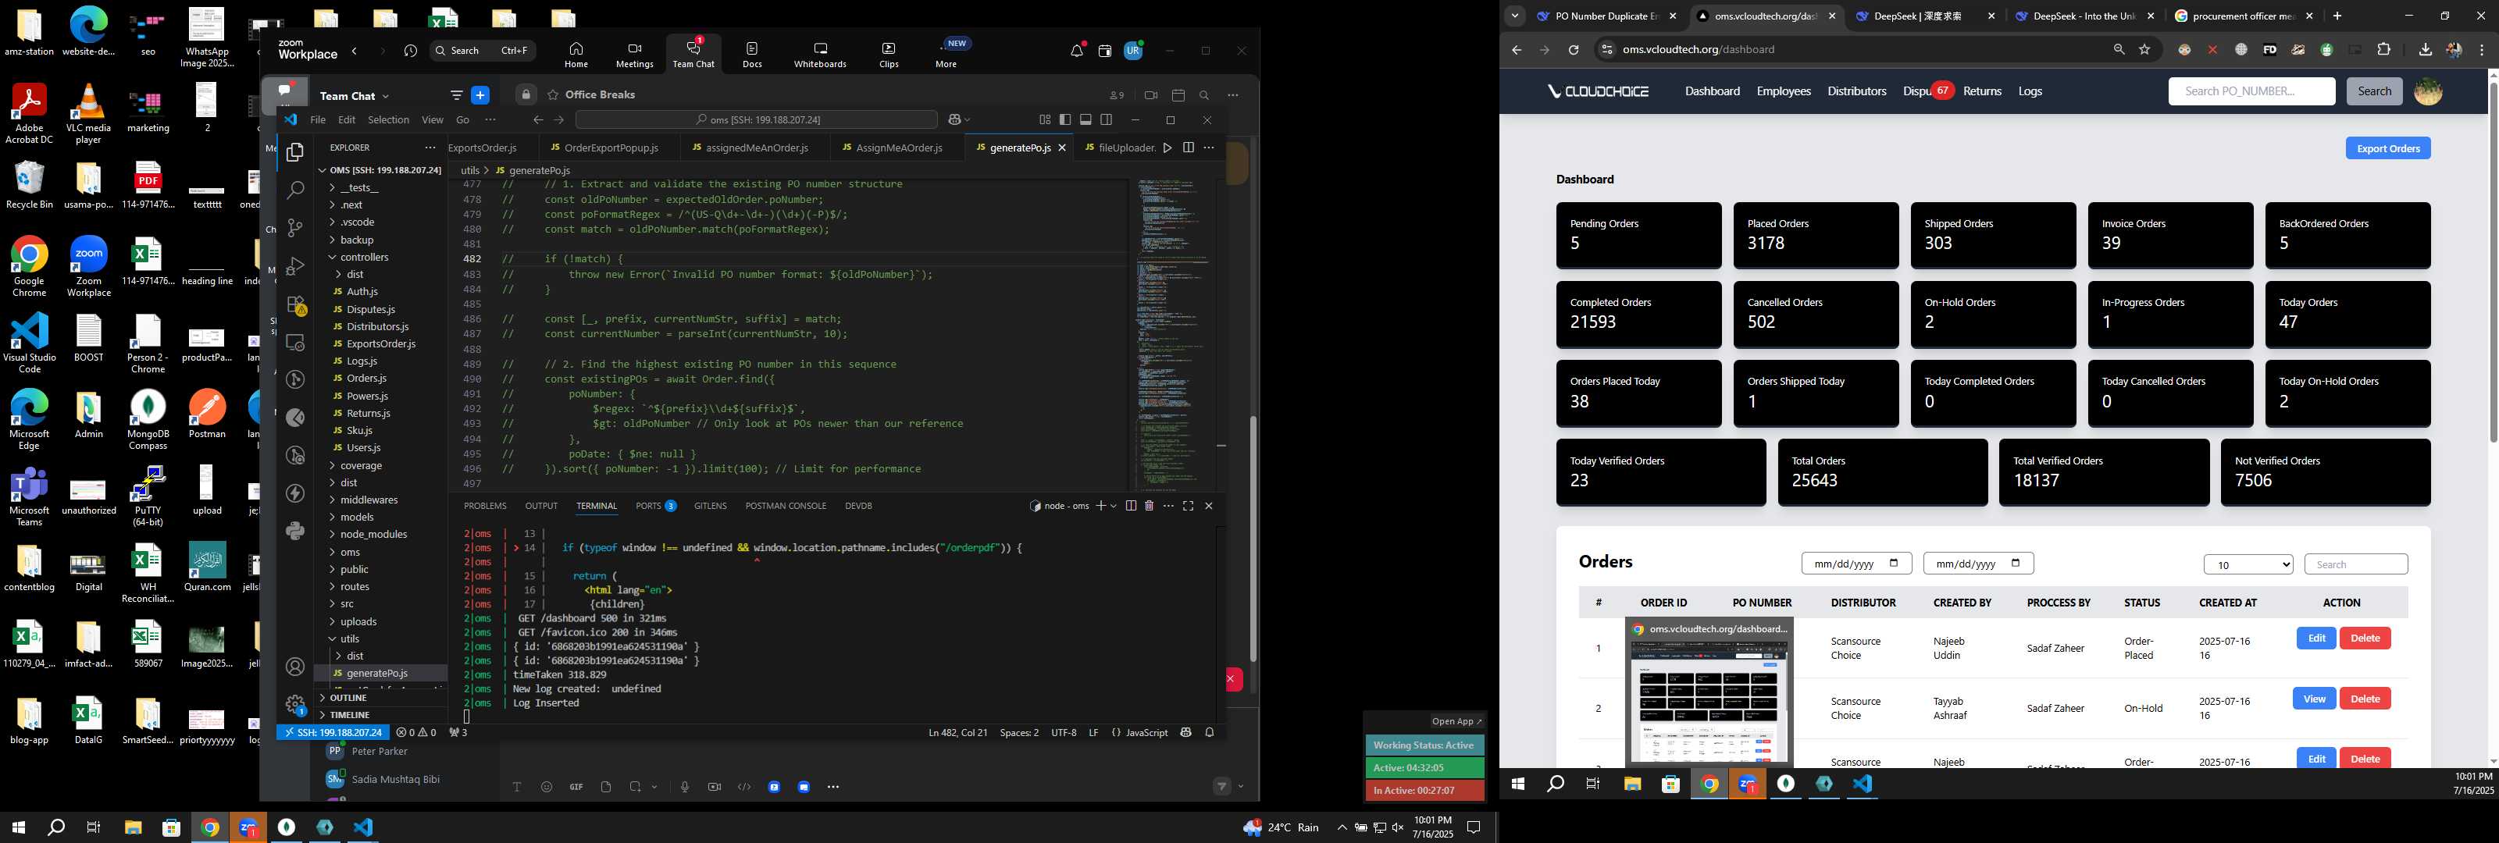Click the Kill Terminal trash icon

1150,506
